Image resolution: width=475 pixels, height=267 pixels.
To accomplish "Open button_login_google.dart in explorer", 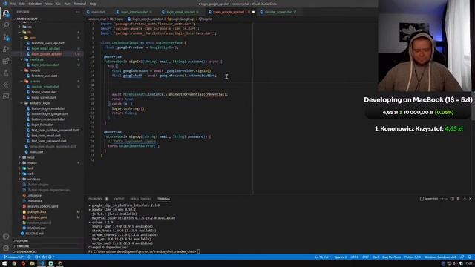I will pyautogui.click(x=50, y=113).
